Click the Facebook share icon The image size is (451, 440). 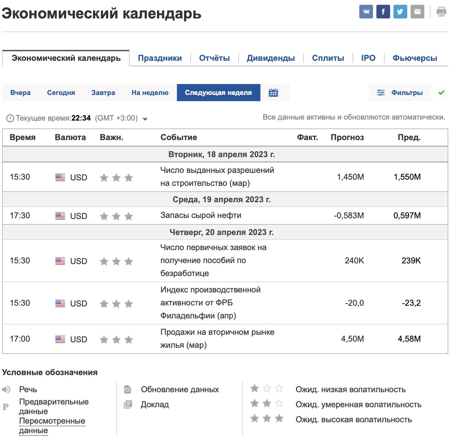[x=383, y=11]
